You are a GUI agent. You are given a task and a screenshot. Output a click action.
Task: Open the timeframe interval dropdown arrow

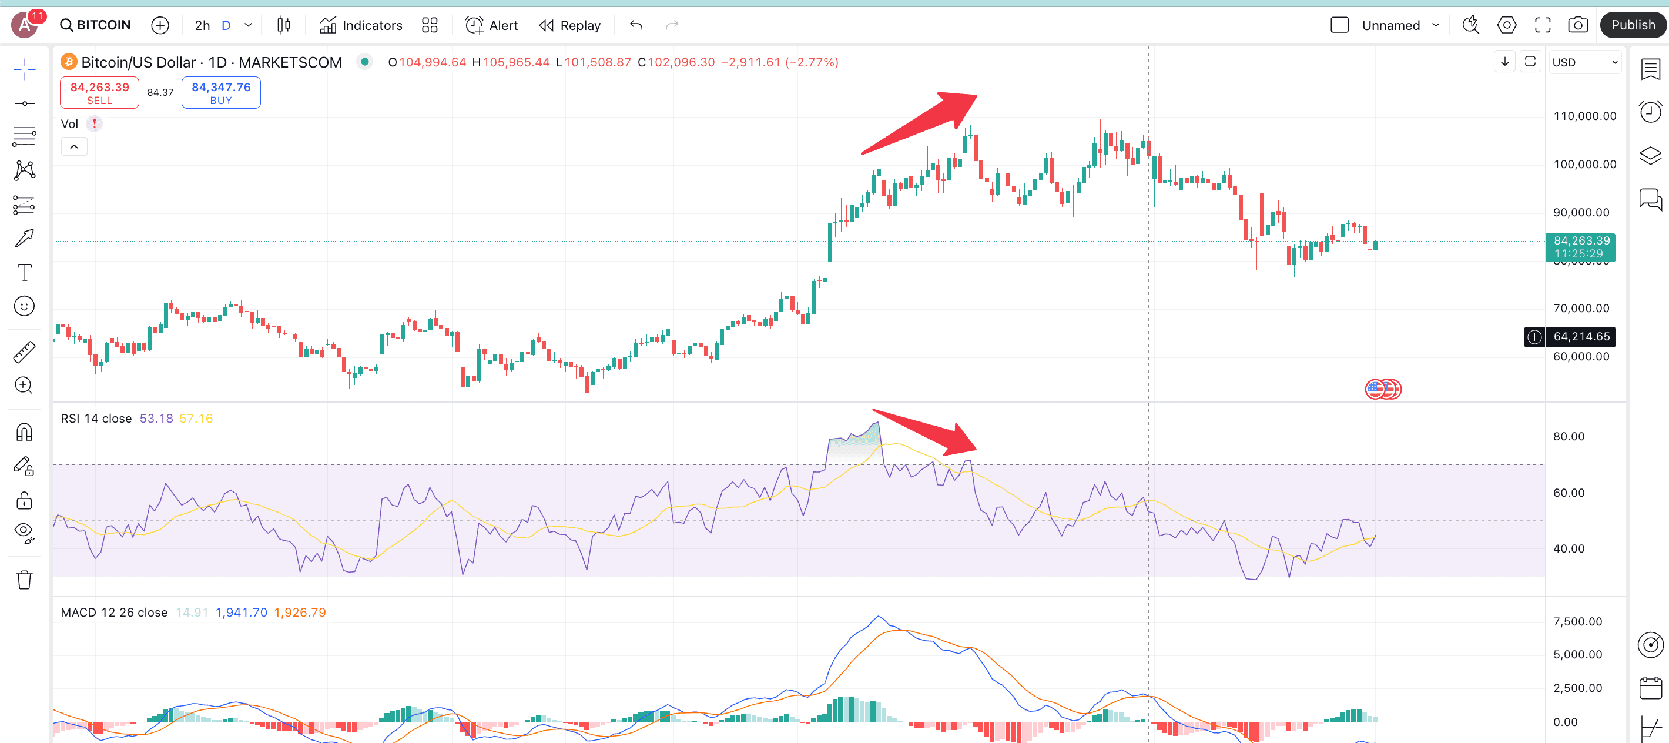[x=248, y=25]
